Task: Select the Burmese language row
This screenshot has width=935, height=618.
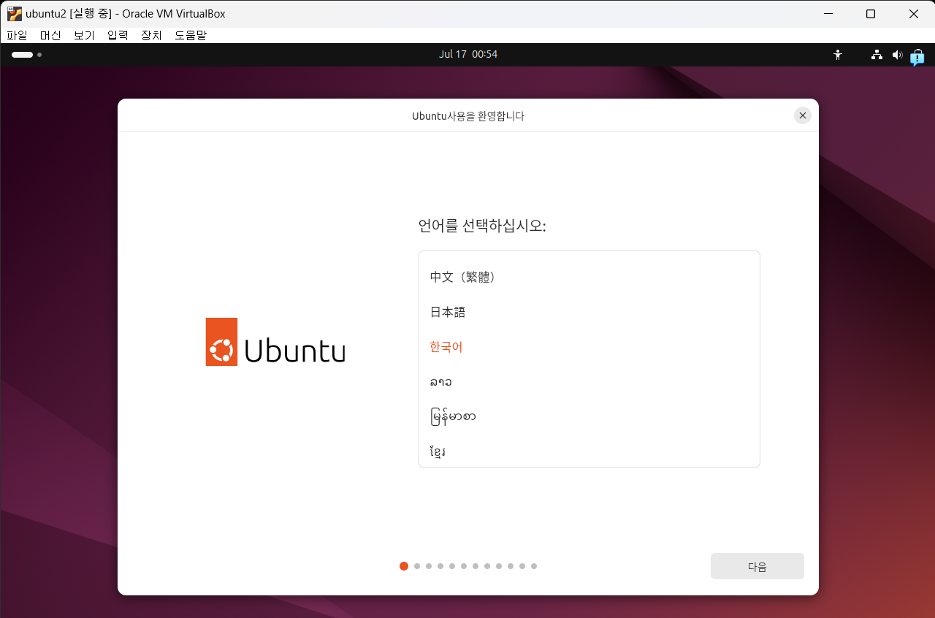Action: coord(589,417)
